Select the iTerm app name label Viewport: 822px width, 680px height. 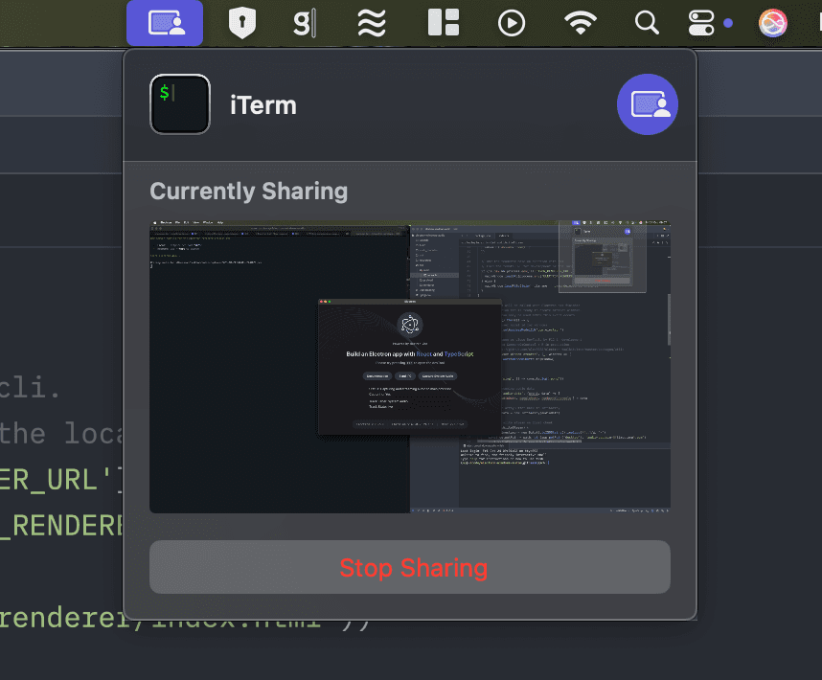263,105
